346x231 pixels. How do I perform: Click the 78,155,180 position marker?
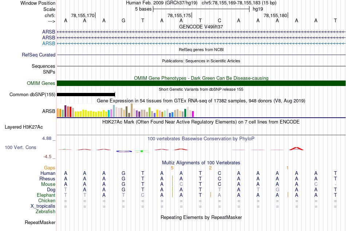pyautogui.click(x=276, y=15)
